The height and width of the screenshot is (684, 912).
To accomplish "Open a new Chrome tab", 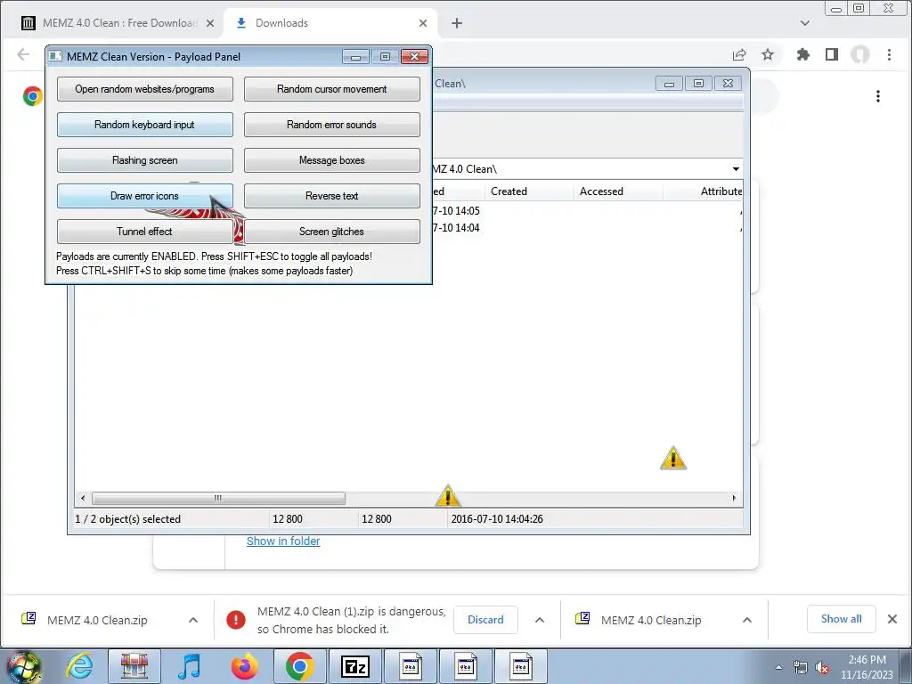I will [x=457, y=23].
